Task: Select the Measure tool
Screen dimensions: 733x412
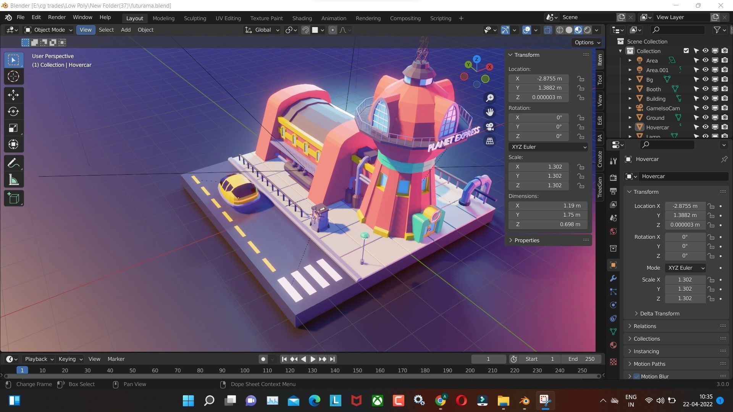Action: (13, 180)
